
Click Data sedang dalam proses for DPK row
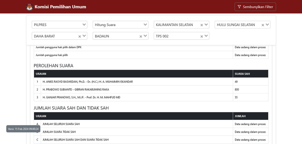coord(250,47)
